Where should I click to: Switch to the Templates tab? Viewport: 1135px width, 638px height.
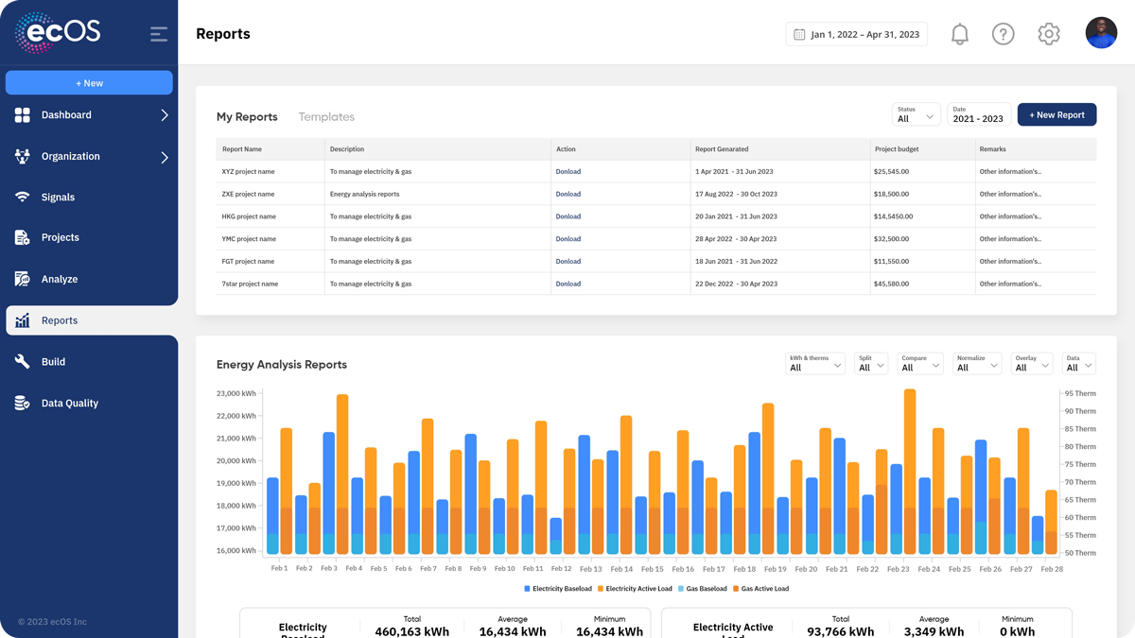coord(326,117)
